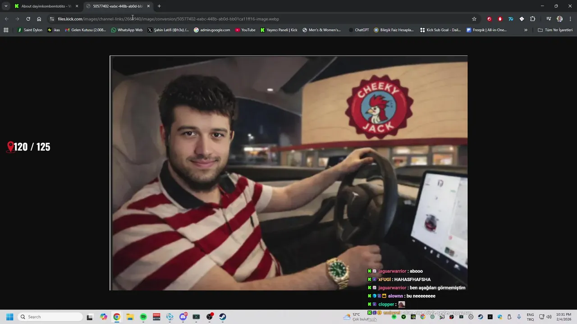Open the media controls toolbar icon
This screenshot has height=324, width=577.
tap(549, 19)
